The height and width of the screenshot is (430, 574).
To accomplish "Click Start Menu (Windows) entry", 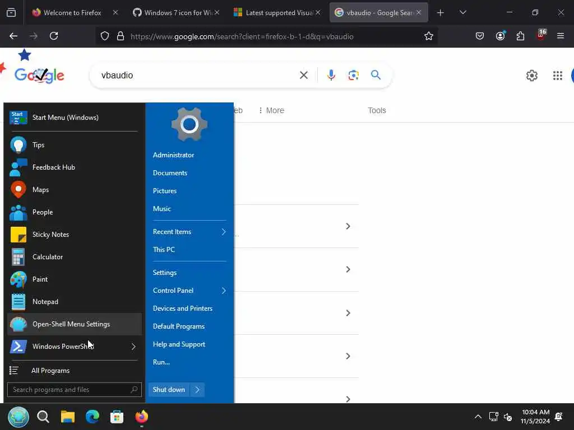I will [75, 118].
